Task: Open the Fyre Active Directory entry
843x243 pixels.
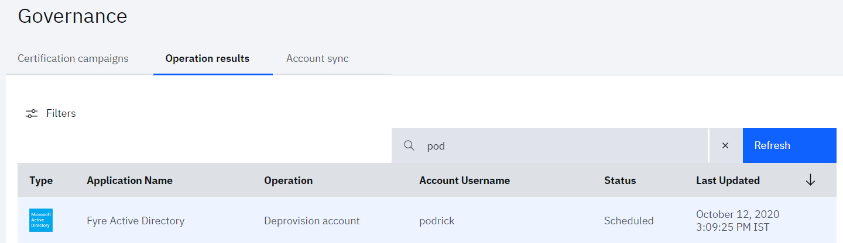Action: pyautogui.click(x=135, y=221)
